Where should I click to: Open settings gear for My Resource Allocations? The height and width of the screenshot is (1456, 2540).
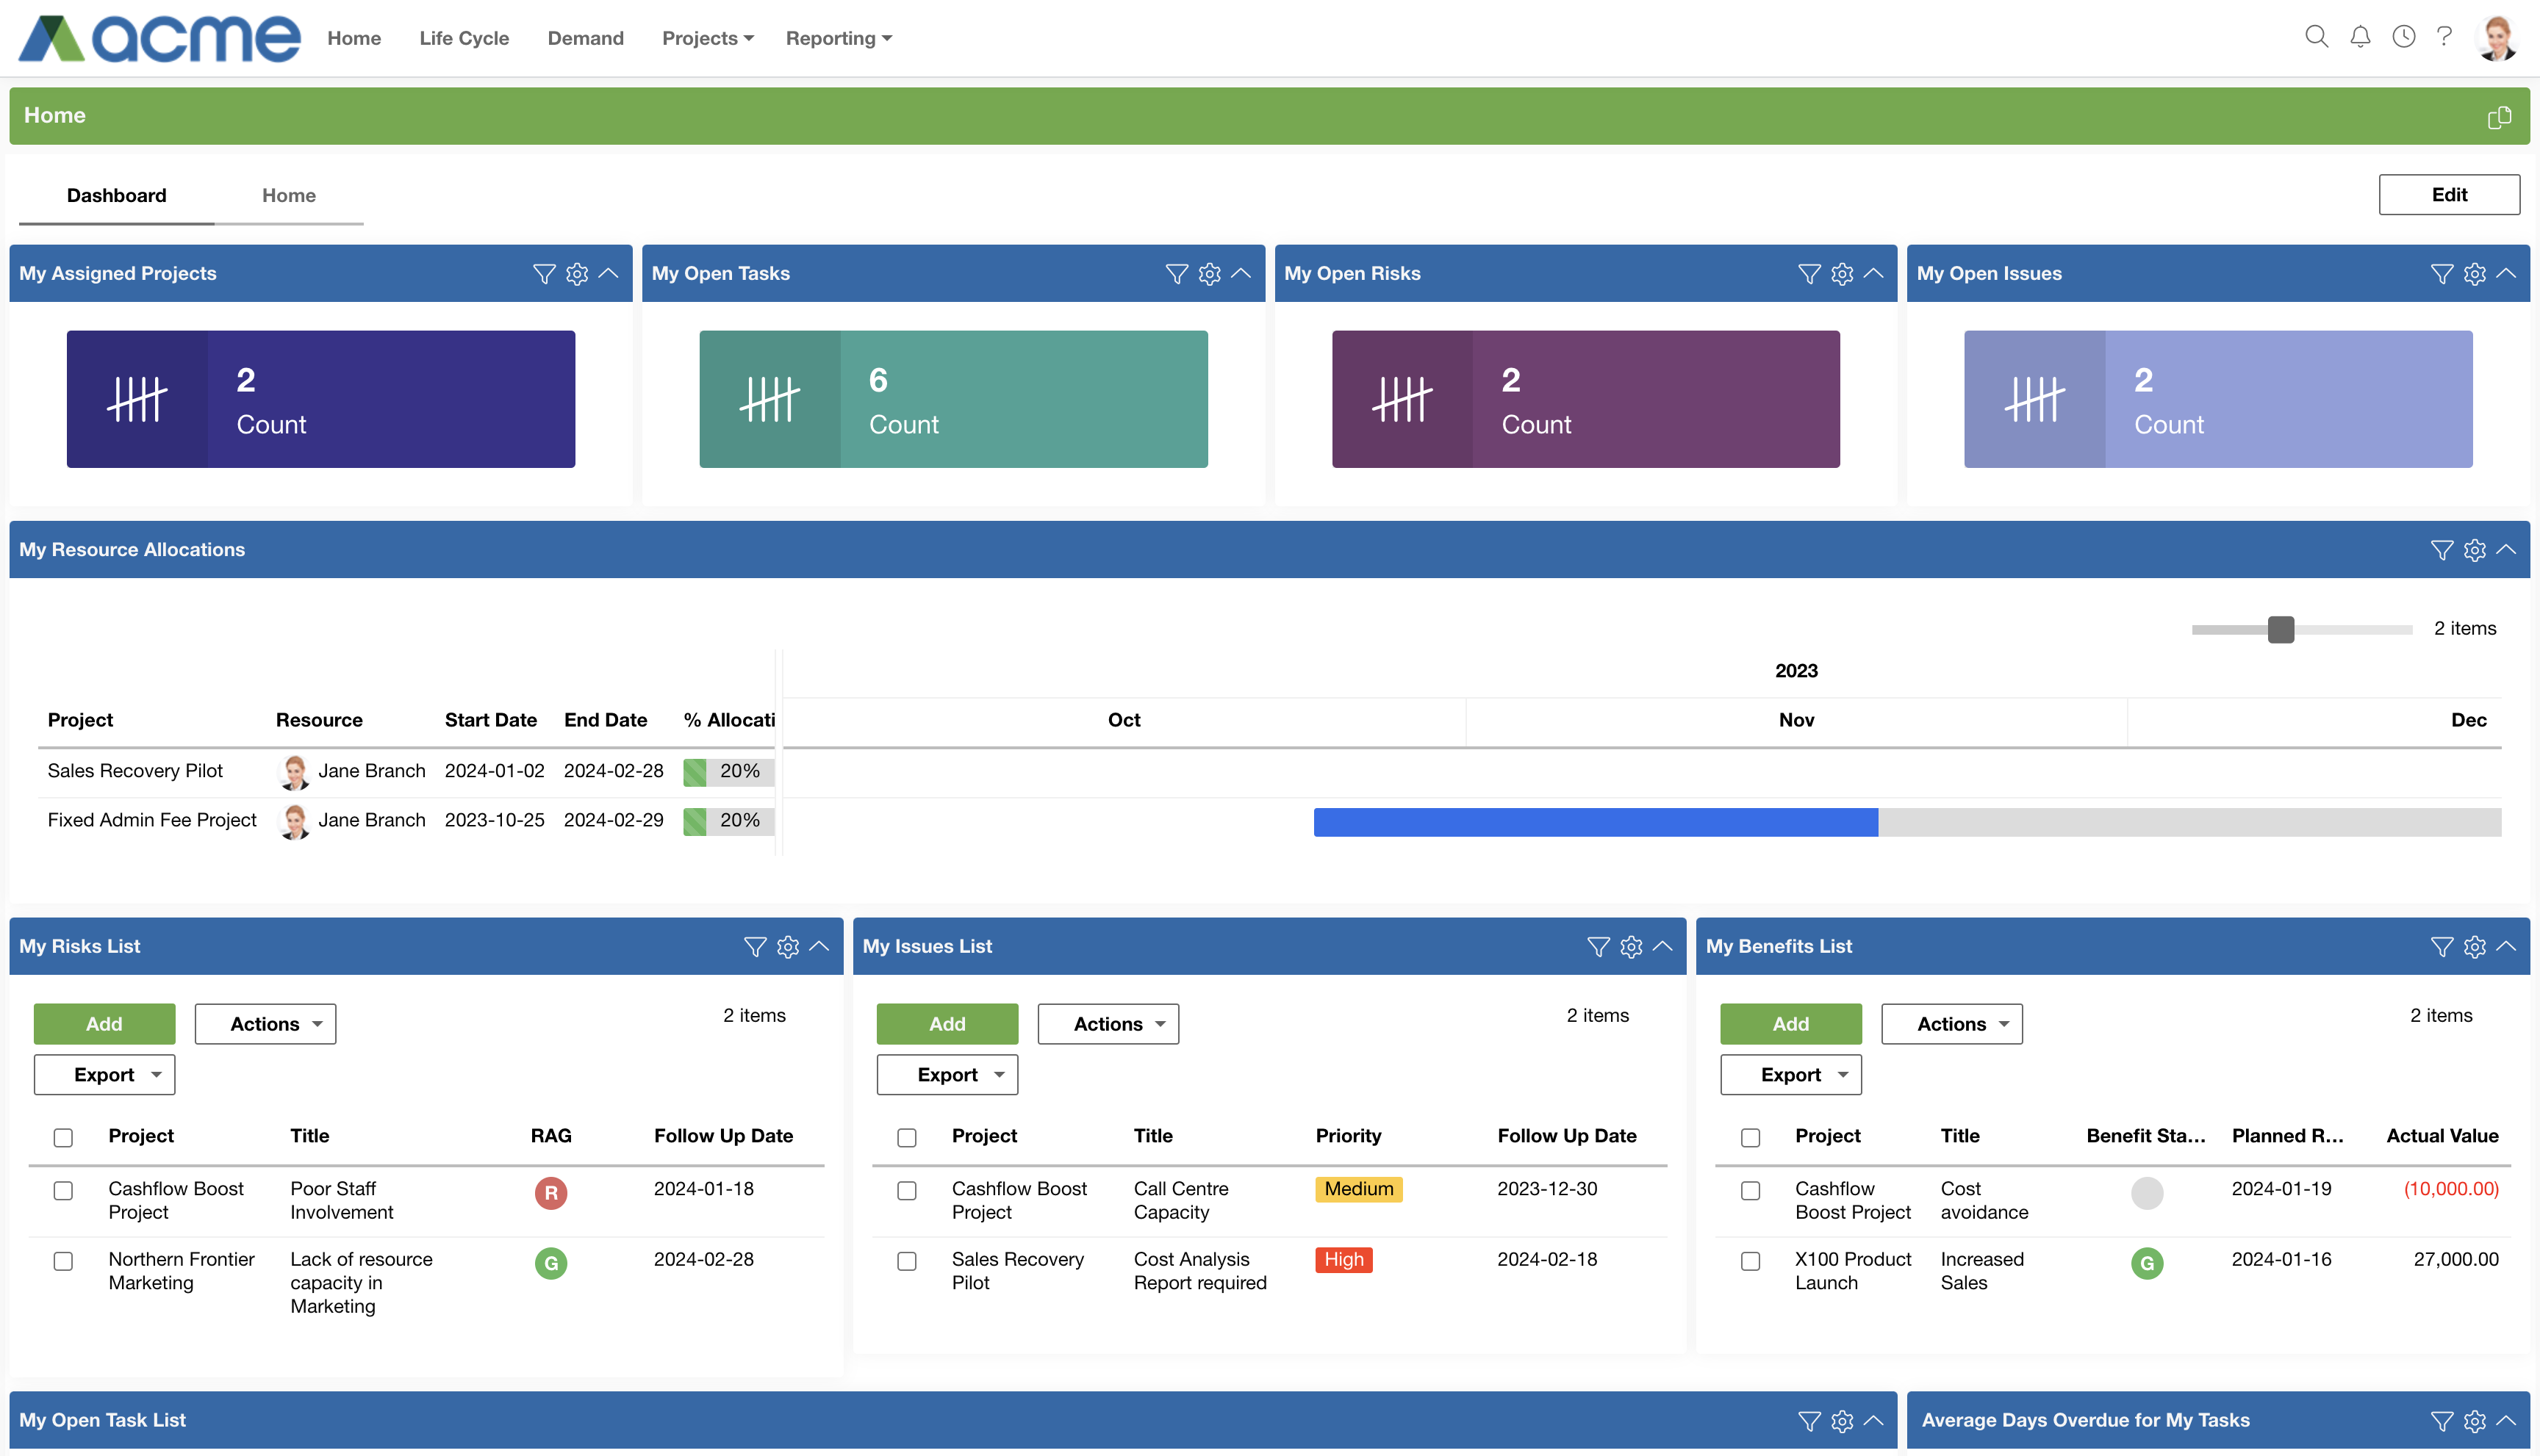(x=2475, y=550)
